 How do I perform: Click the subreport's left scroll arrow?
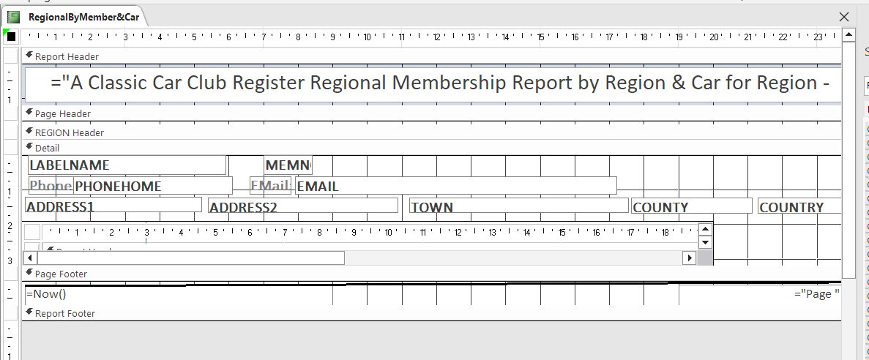(x=30, y=258)
